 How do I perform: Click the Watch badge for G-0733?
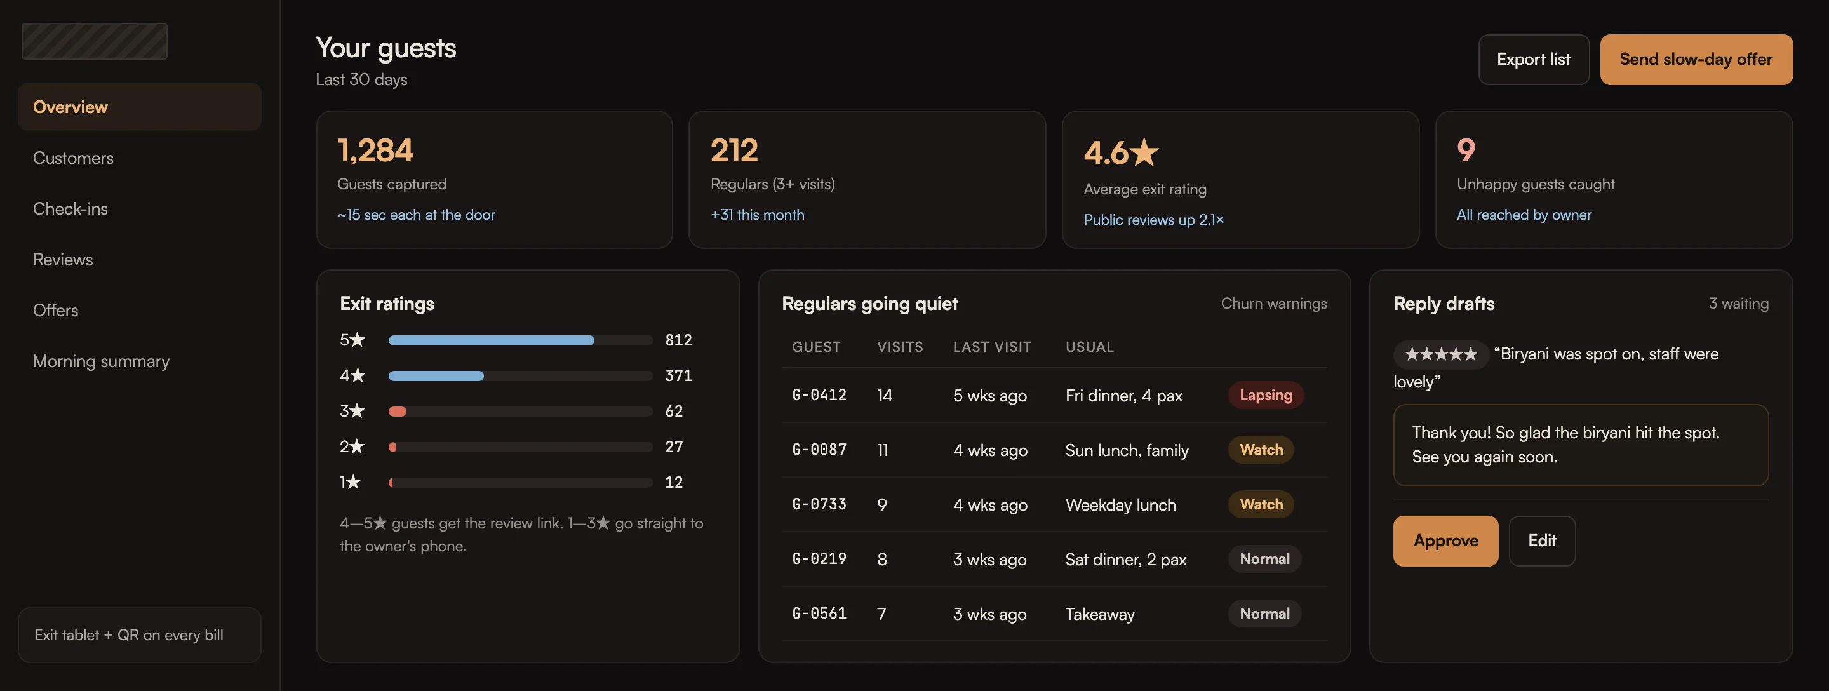tap(1261, 504)
